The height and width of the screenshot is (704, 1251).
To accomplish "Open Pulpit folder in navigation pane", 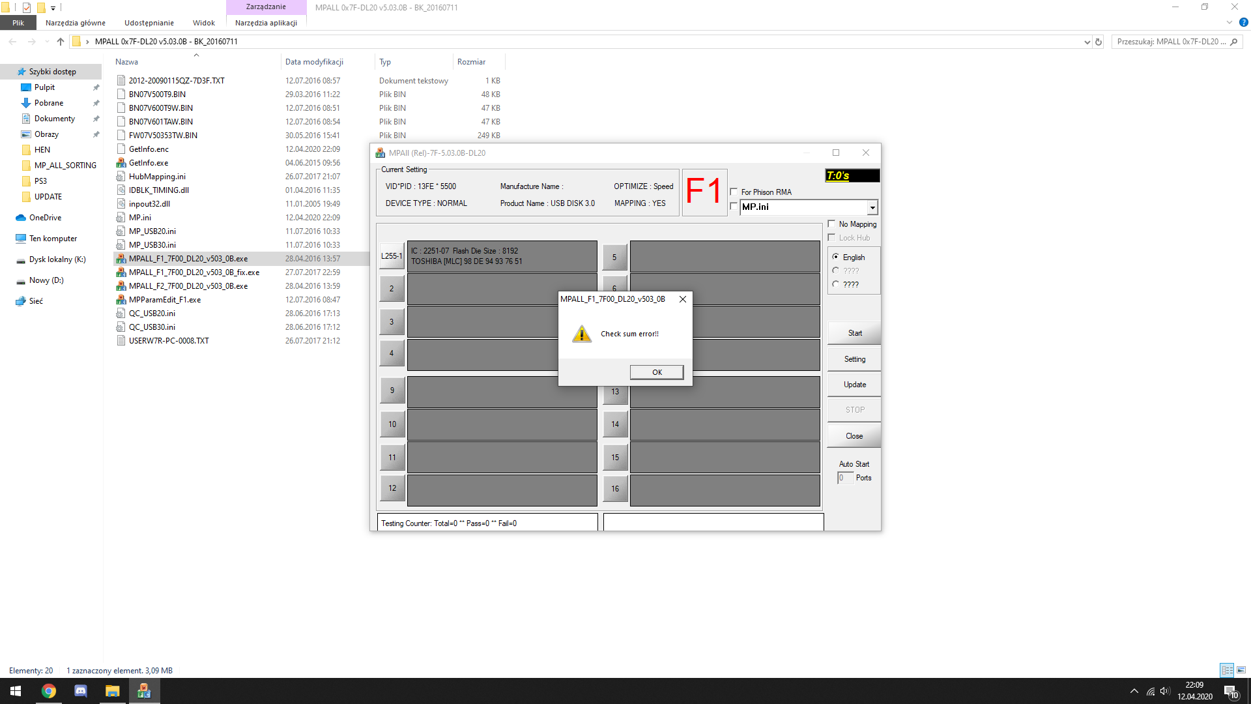I will 44,87.
